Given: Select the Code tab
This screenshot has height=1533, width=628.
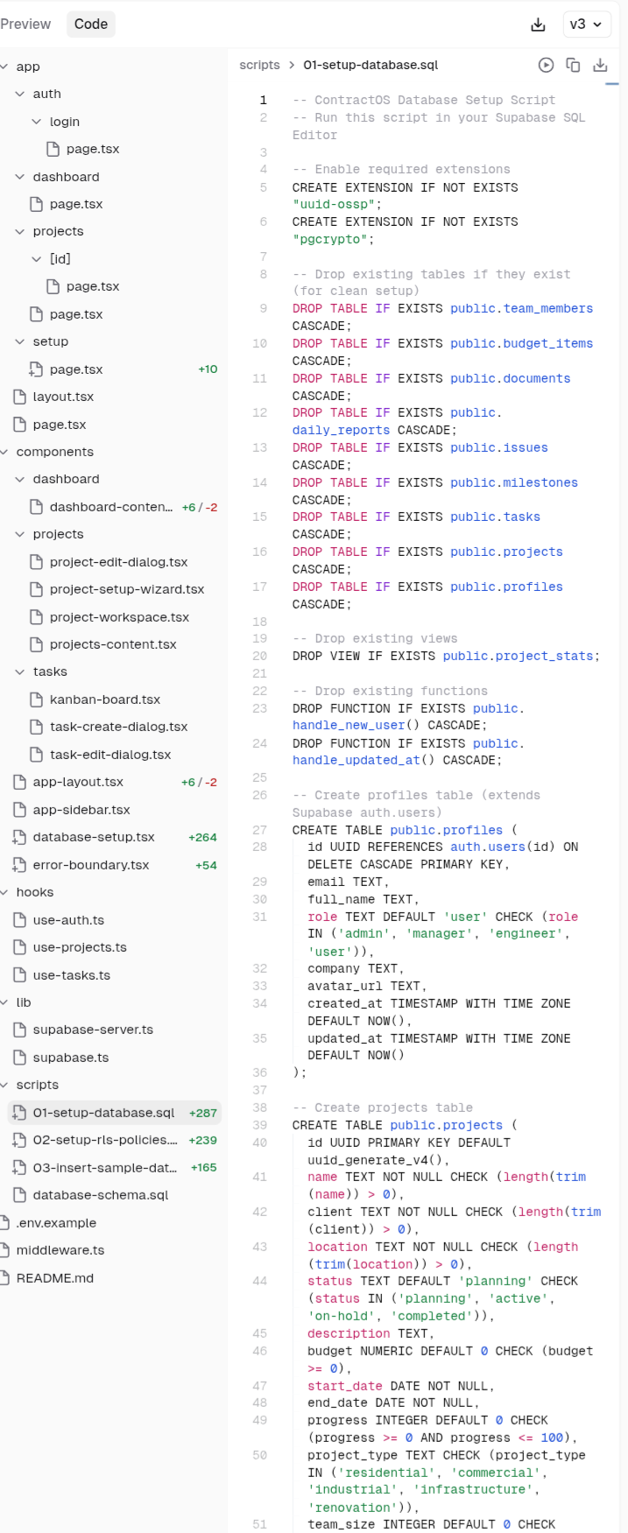Looking at the screenshot, I should [x=90, y=25].
